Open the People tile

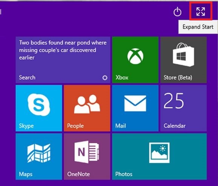pyautogui.click(x=87, y=108)
